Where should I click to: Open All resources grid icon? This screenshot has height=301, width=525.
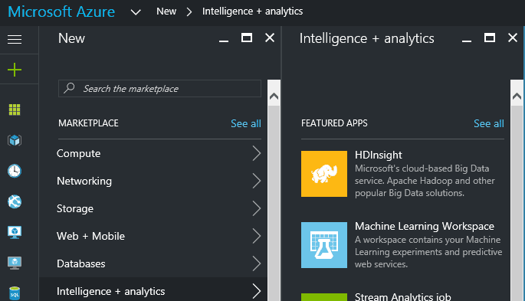pos(15,110)
